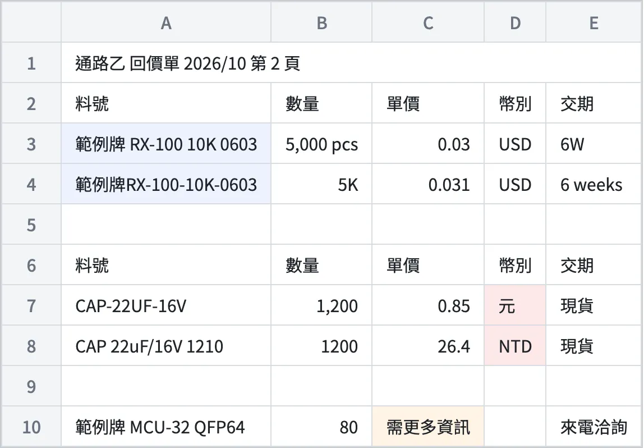The image size is (644, 448).
Task: Click 單價 header in row 2
Action: (428, 103)
